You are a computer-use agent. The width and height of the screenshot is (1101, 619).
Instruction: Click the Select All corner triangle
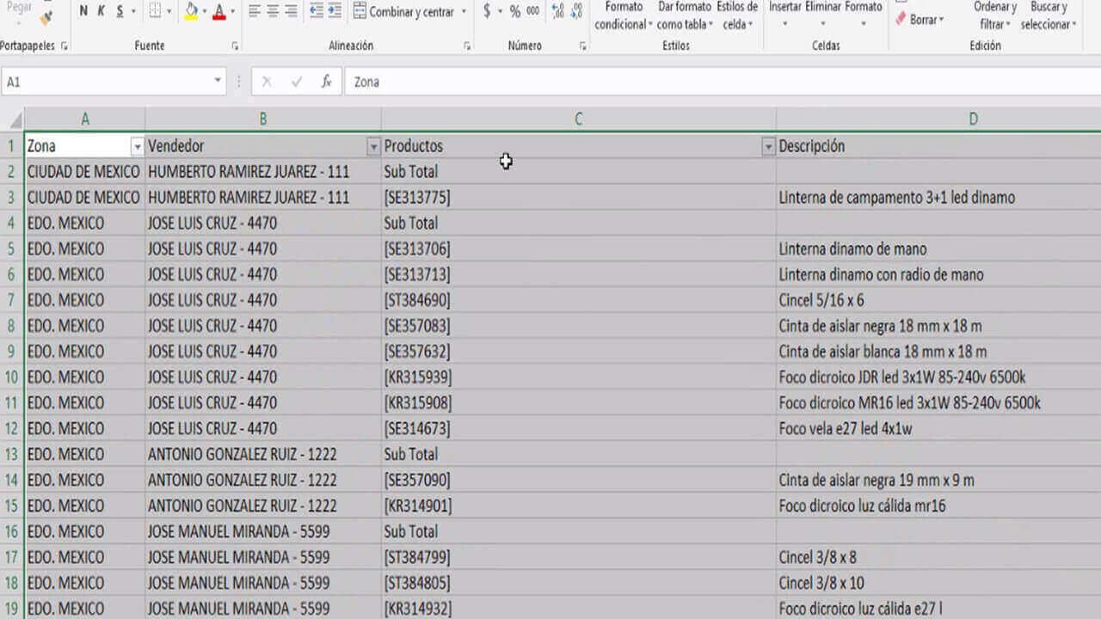click(14, 120)
